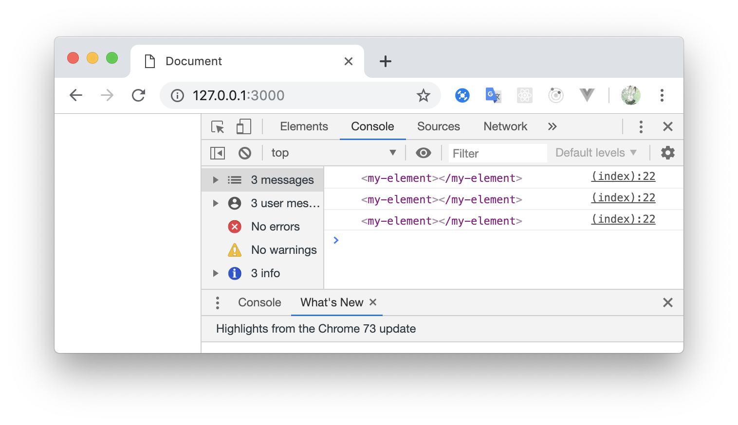Hide the console sidebar panel
The image size is (738, 425).
tap(217, 153)
